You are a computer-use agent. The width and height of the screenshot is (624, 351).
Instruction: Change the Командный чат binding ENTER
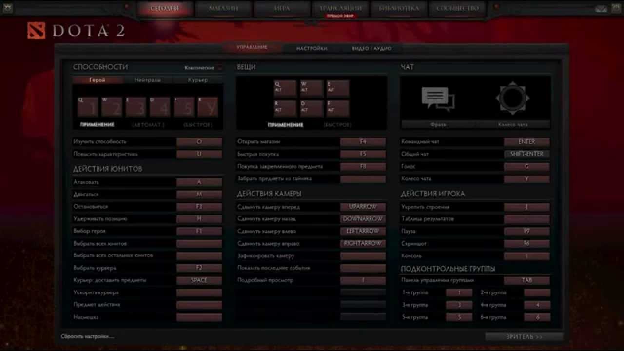526,142
